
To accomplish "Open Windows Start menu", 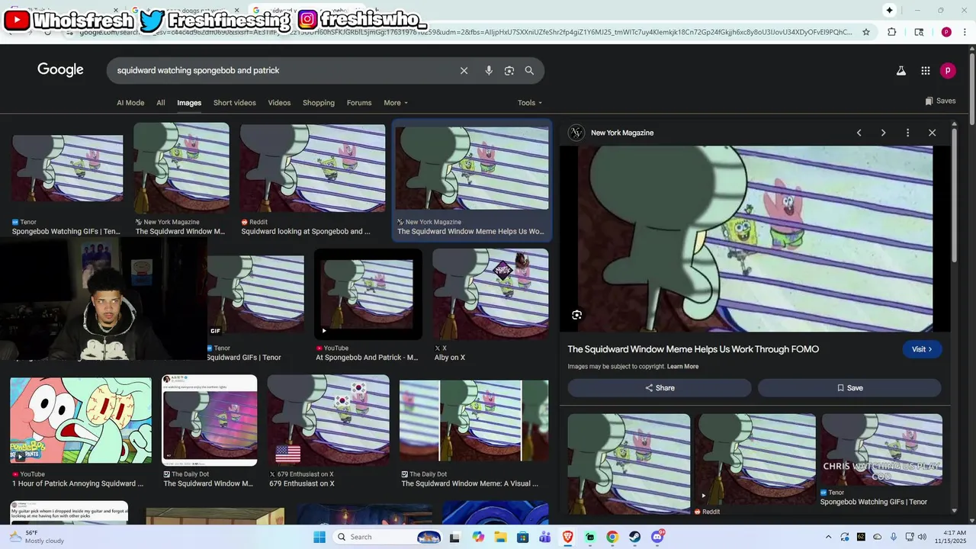I will 319,537.
